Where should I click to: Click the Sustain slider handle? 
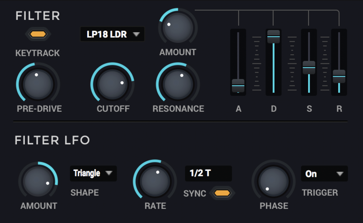309,67
